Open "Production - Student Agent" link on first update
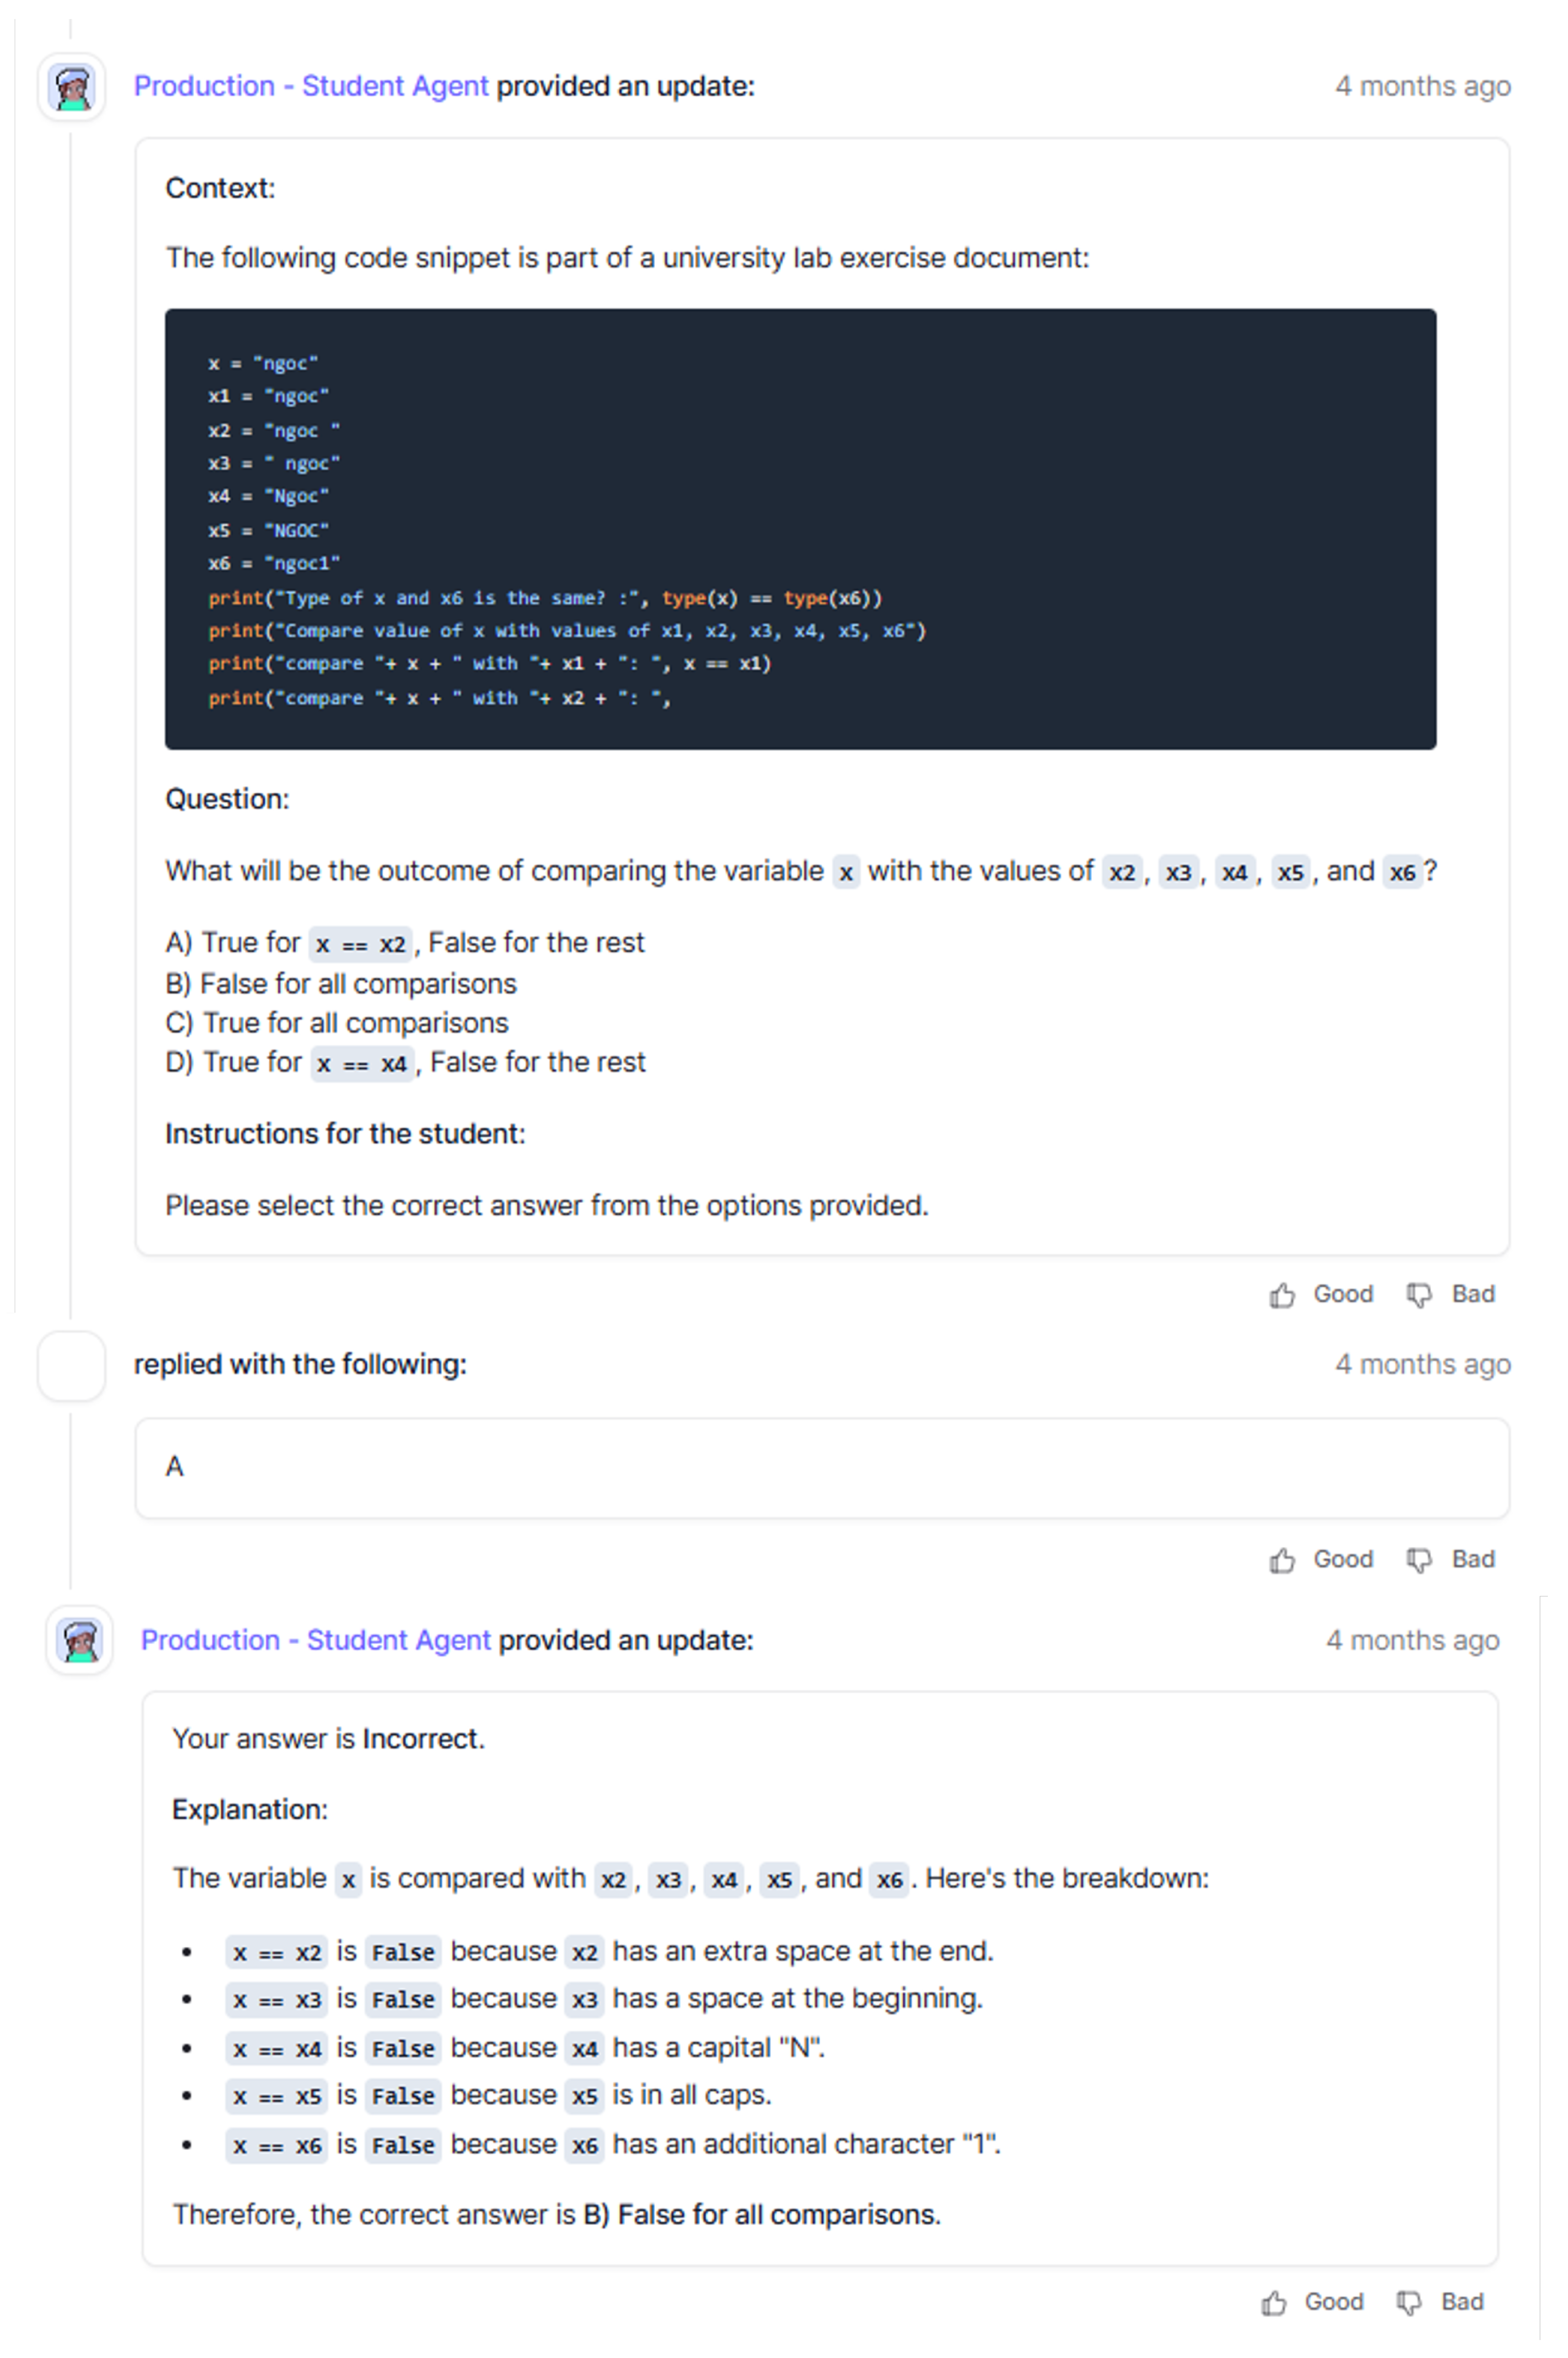The image size is (1568, 2358). tap(311, 87)
